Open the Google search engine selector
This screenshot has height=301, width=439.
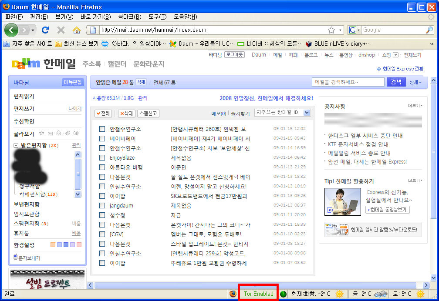click(x=354, y=30)
